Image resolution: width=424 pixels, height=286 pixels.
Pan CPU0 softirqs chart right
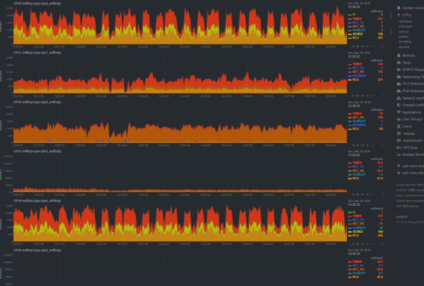coord(363,47)
